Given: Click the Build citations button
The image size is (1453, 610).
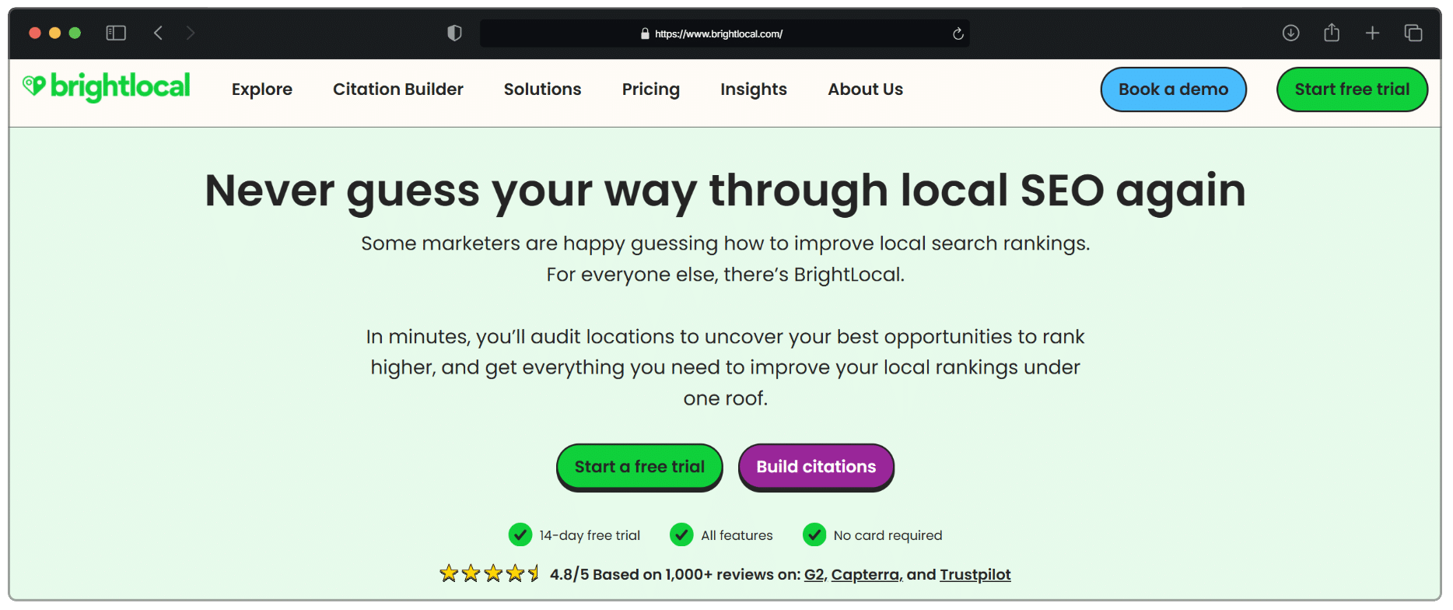Looking at the screenshot, I should coord(817,467).
